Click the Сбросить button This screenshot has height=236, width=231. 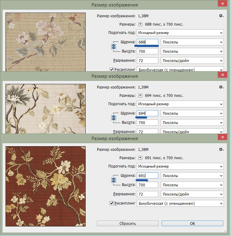point(128,223)
